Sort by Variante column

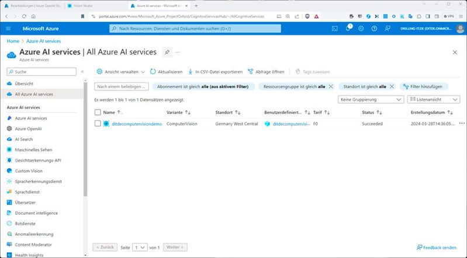[x=178, y=112]
